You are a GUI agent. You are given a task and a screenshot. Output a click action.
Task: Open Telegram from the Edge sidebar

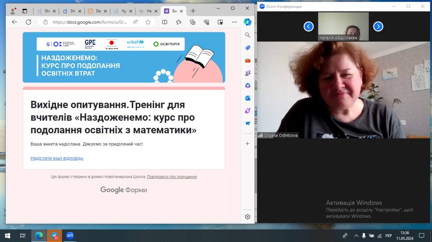click(x=247, y=124)
